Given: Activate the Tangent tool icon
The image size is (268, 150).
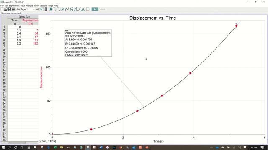Looking at the screenshot, I should (x=67, y=9).
